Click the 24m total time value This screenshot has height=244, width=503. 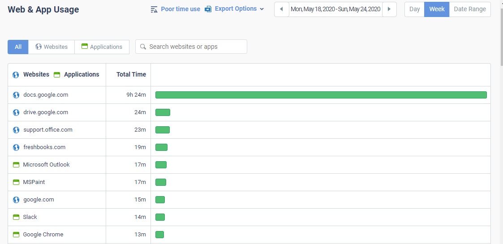click(140, 112)
